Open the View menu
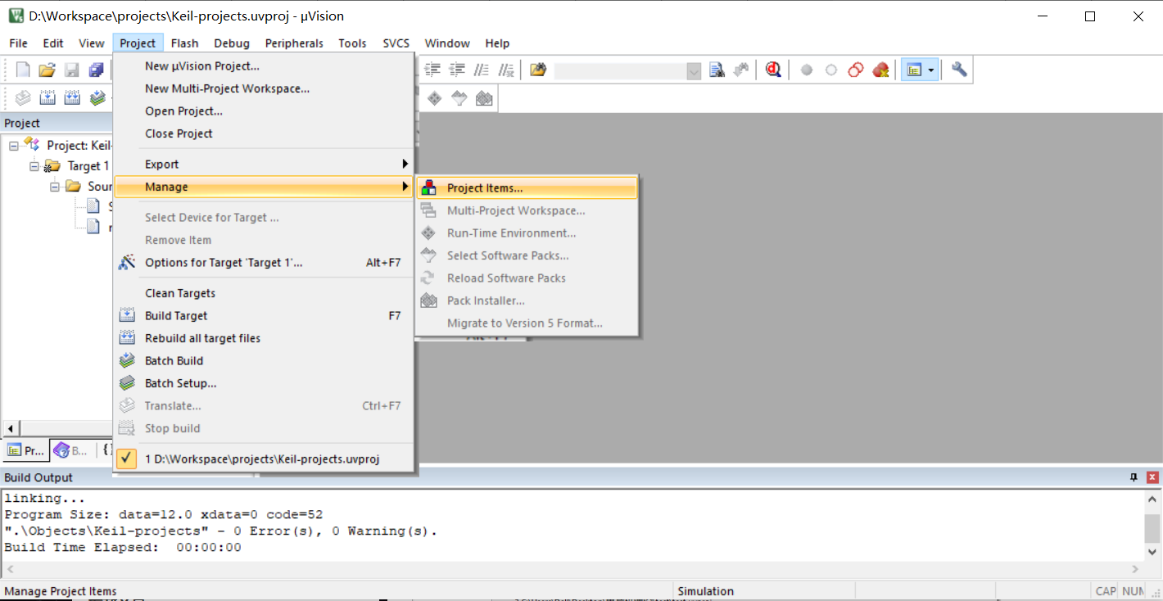The width and height of the screenshot is (1163, 601). pos(92,43)
